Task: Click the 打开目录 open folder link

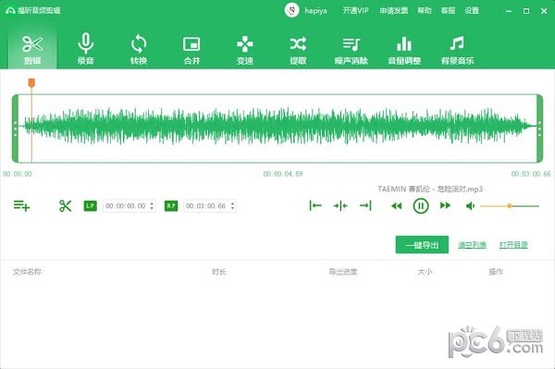Action: point(513,245)
